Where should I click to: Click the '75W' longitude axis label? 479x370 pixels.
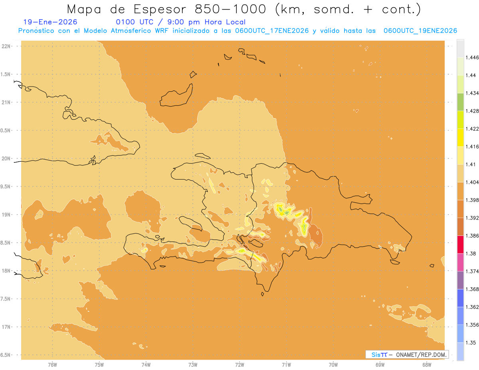[x=99, y=364]
